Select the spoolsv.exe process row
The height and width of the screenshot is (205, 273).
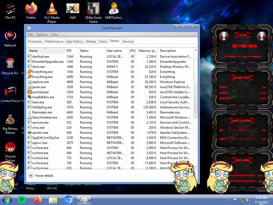tap(110, 132)
